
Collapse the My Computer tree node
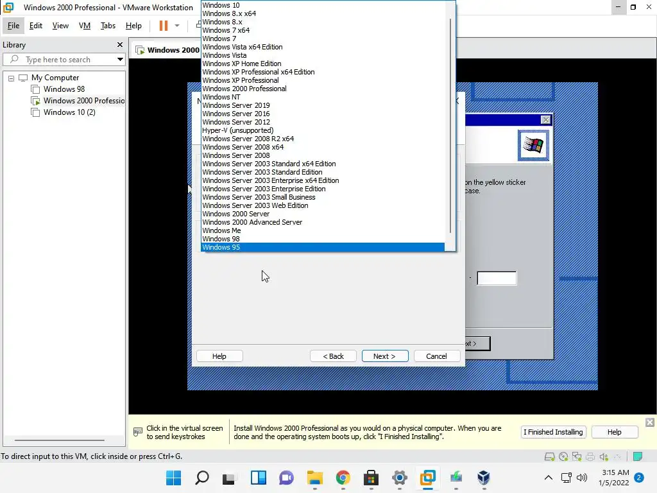pyautogui.click(x=12, y=78)
